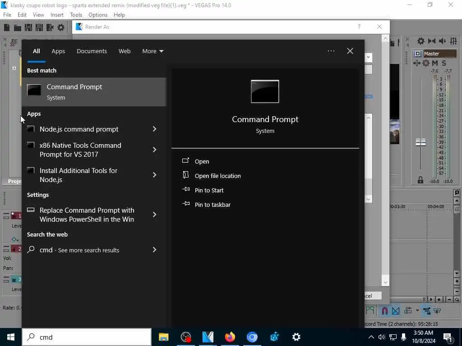The width and height of the screenshot is (462, 346).
Task: Click Master FX icon beside Master label
Action: [x=417, y=54]
